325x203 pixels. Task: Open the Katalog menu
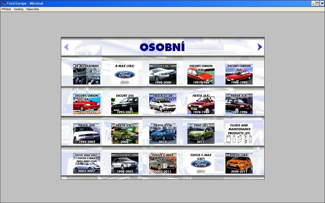coord(19,9)
